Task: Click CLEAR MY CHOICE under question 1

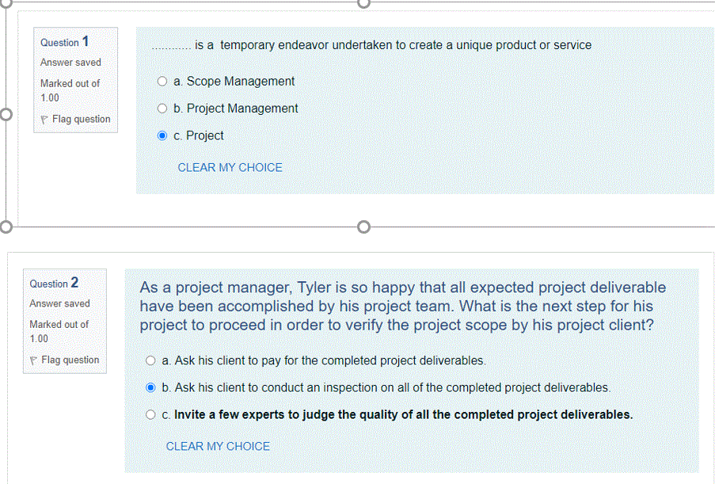Action: pyautogui.click(x=230, y=167)
